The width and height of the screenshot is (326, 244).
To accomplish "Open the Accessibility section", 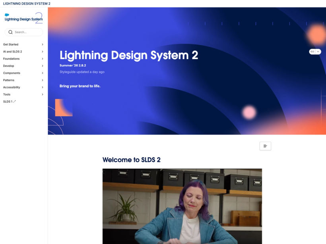I will 12,87.
